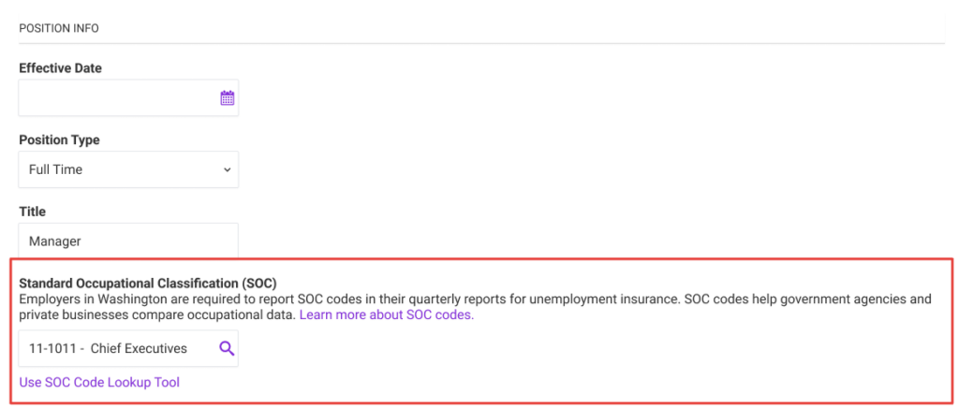The width and height of the screenshot is (959, 409).
Task: Expand the Position Type chevron arrow
Action: point(227,169)
